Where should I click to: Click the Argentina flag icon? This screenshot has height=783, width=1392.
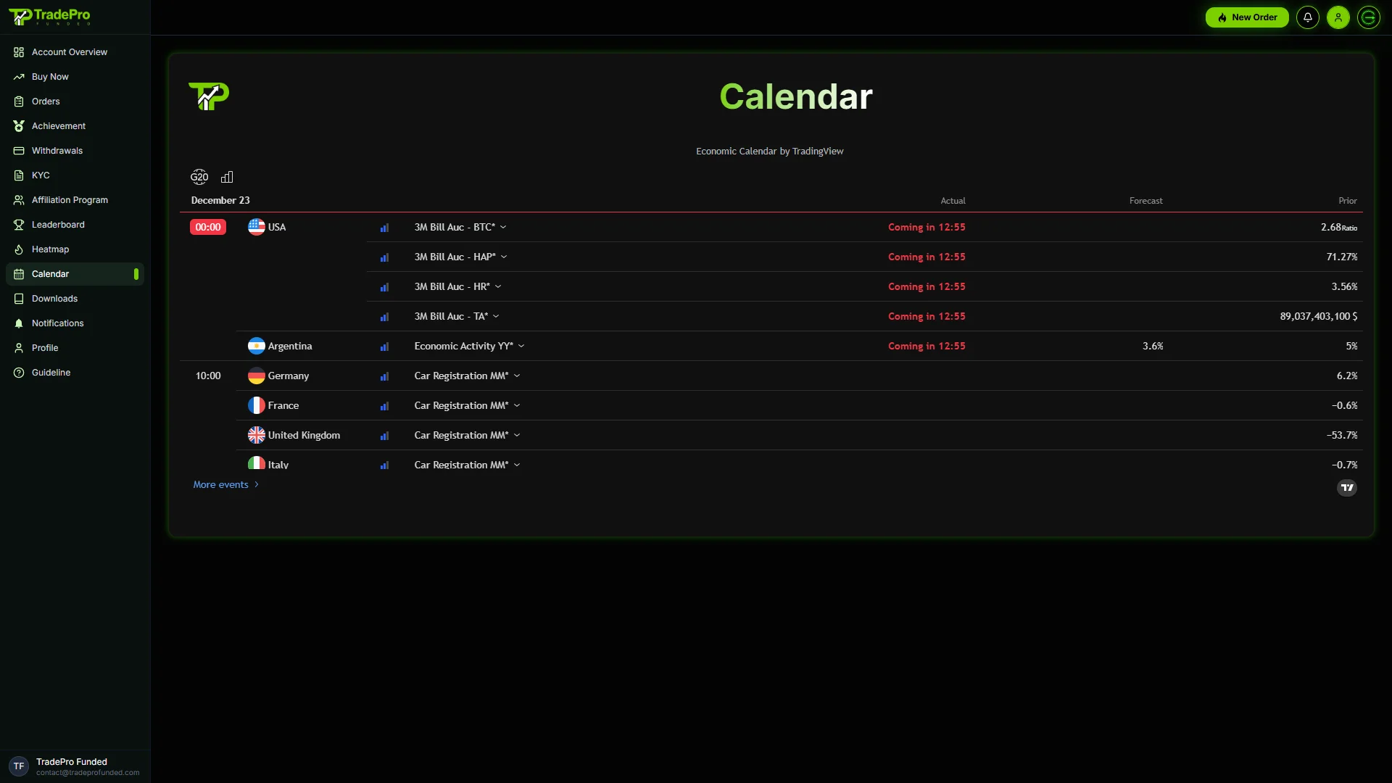coord(256,346)
